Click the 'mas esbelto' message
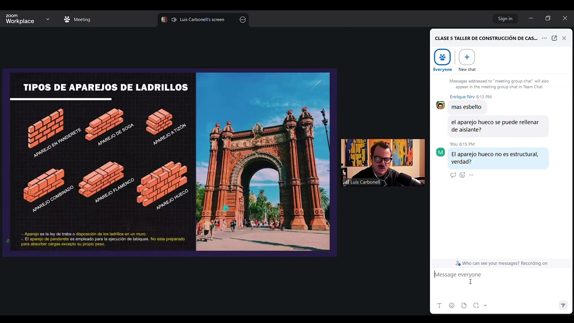 pos(466,107)
